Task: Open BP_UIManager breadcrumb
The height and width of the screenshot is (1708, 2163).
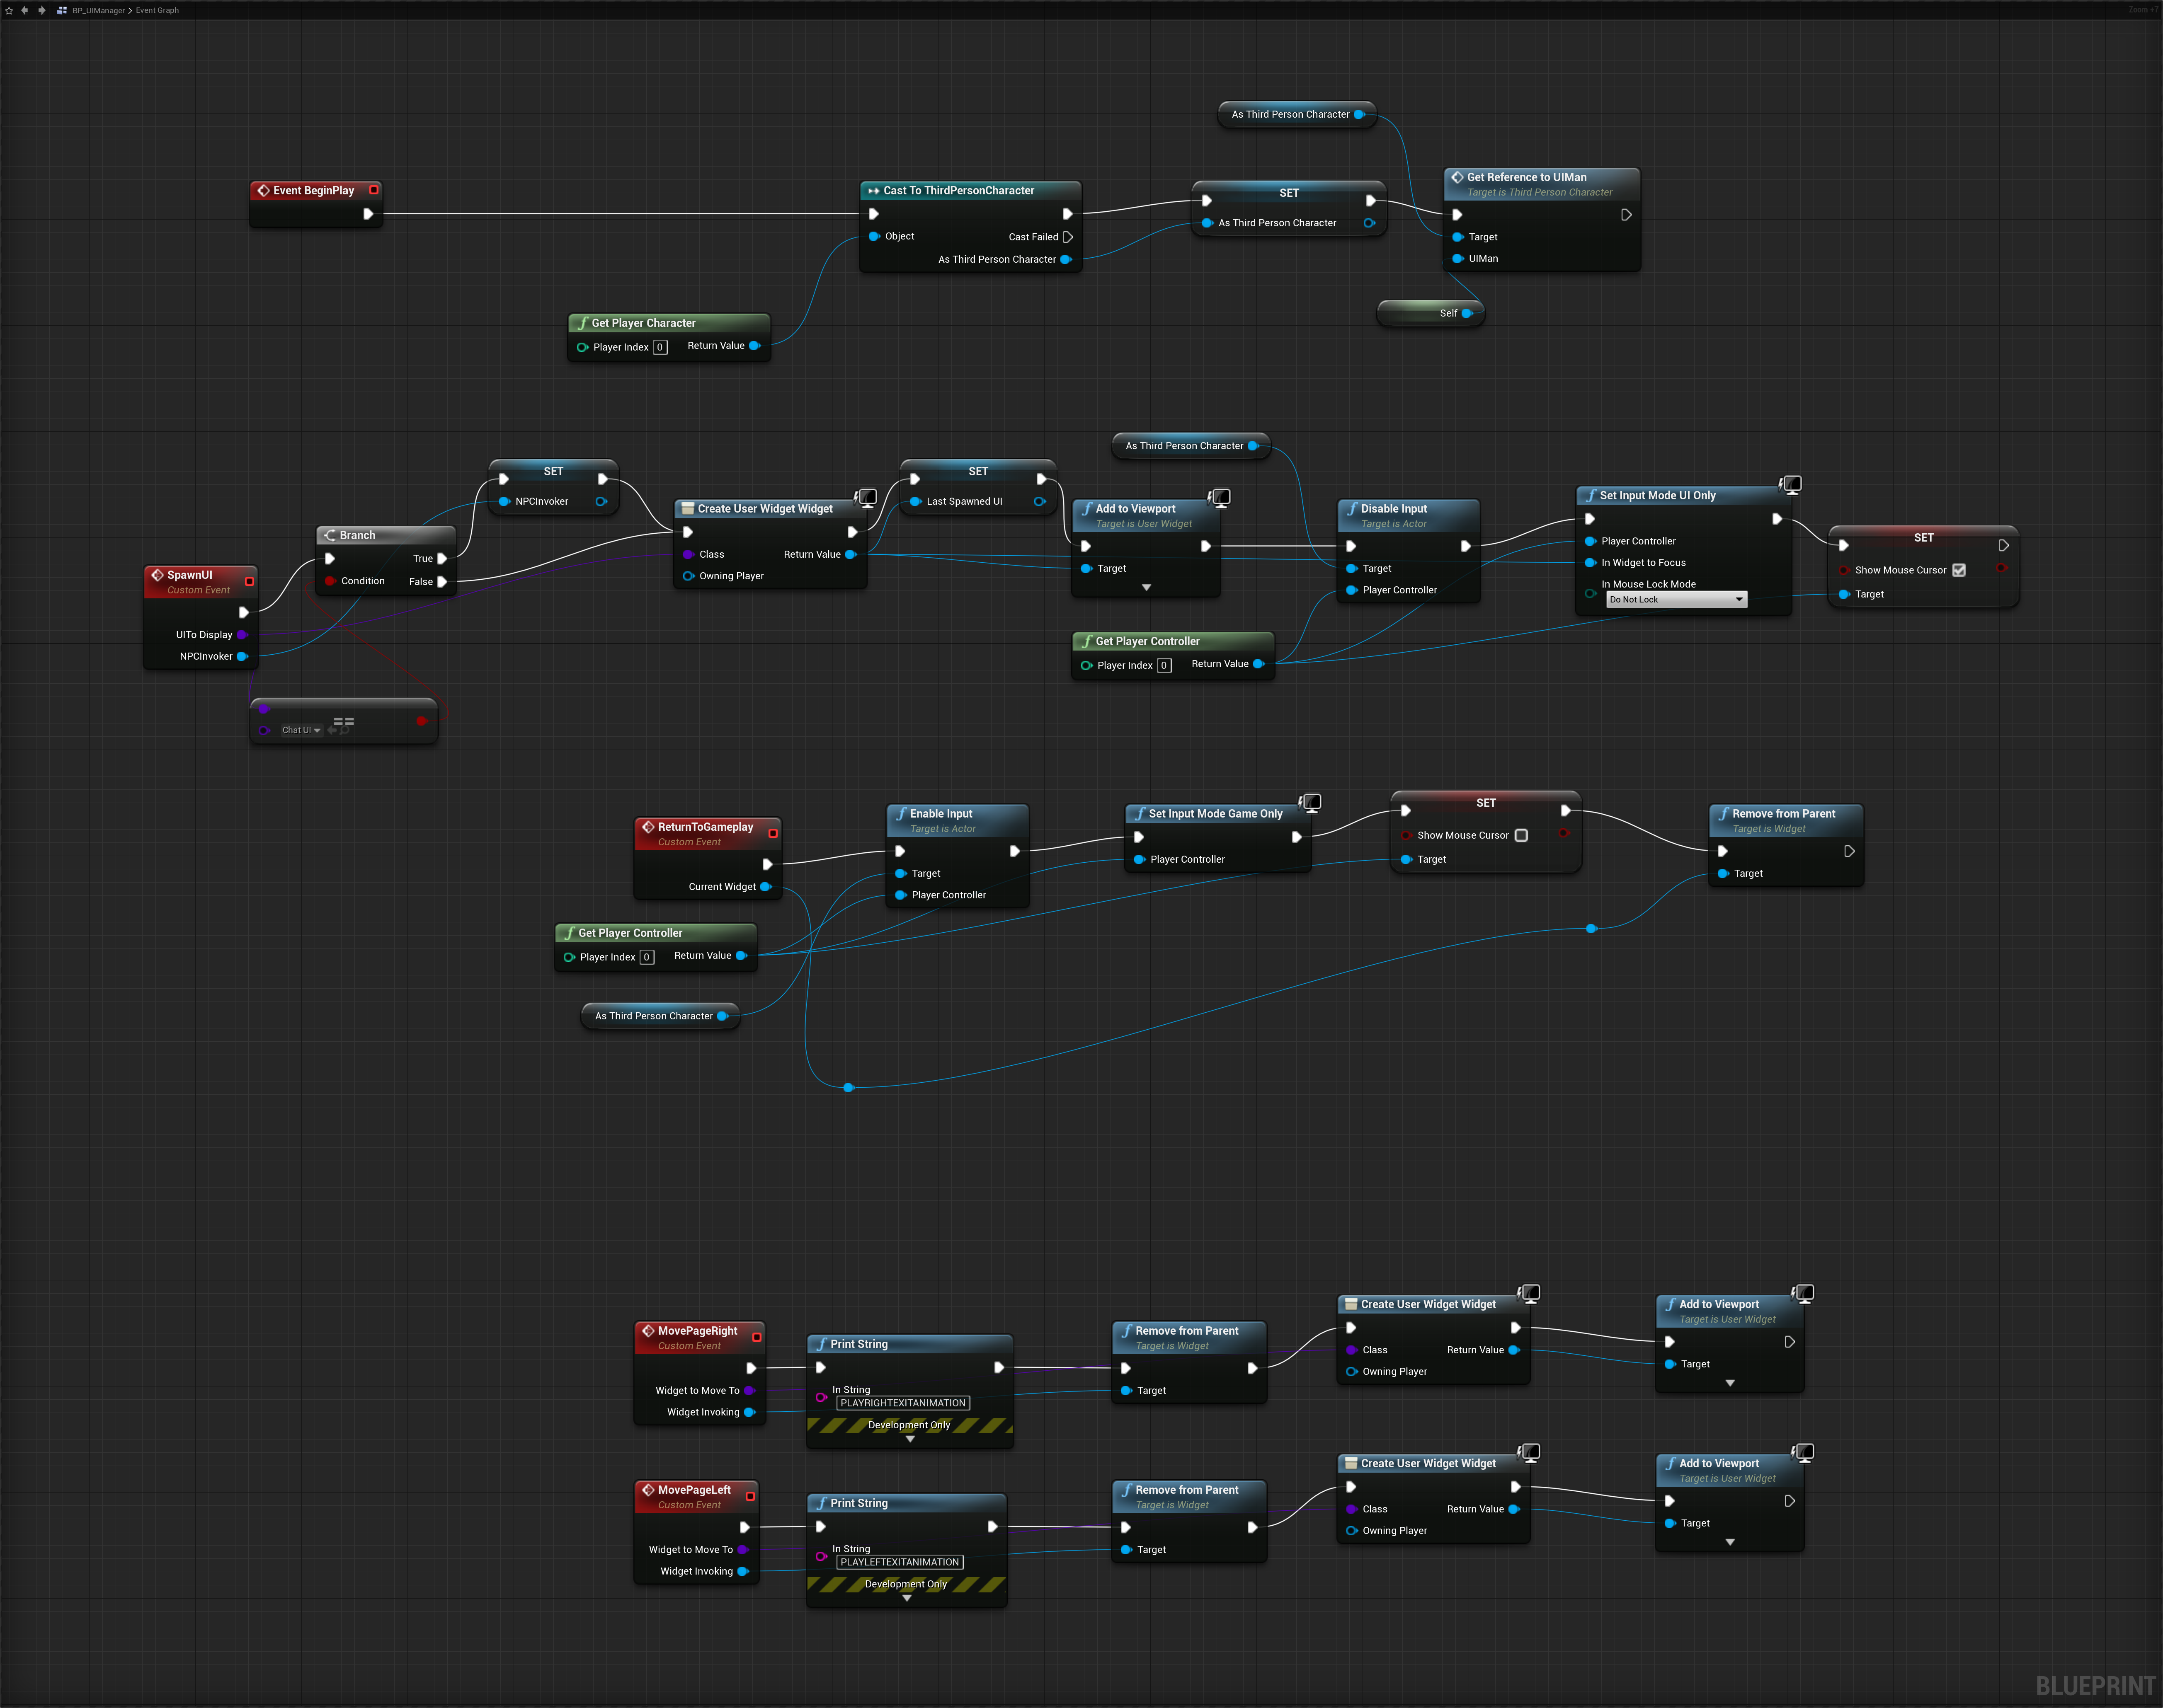Action: (x=98, y=10)
